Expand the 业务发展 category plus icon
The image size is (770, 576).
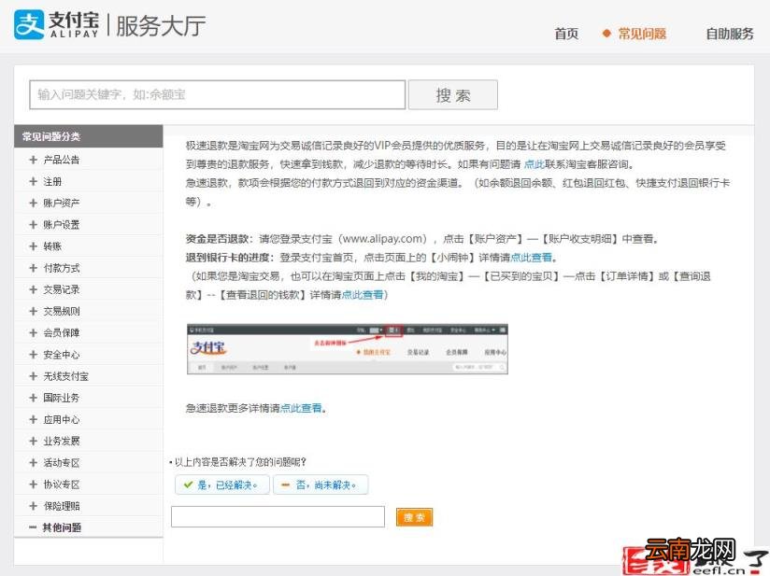(x=33, y=441)
